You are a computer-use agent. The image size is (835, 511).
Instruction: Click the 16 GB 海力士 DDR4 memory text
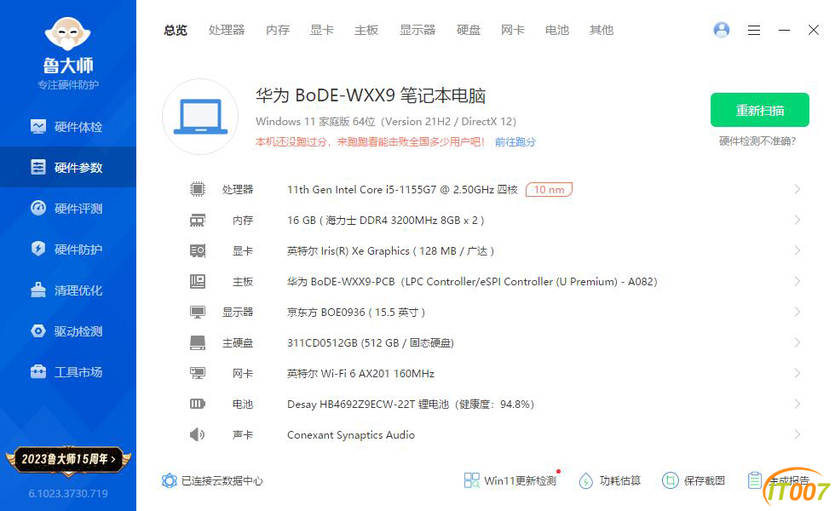pyautogui.click(x=385, y=221)
